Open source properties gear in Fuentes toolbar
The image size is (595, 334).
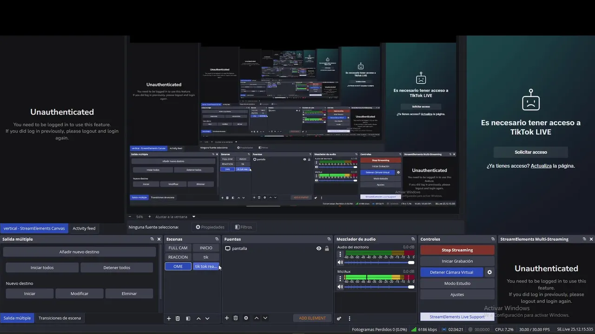(x=246, y=318)
